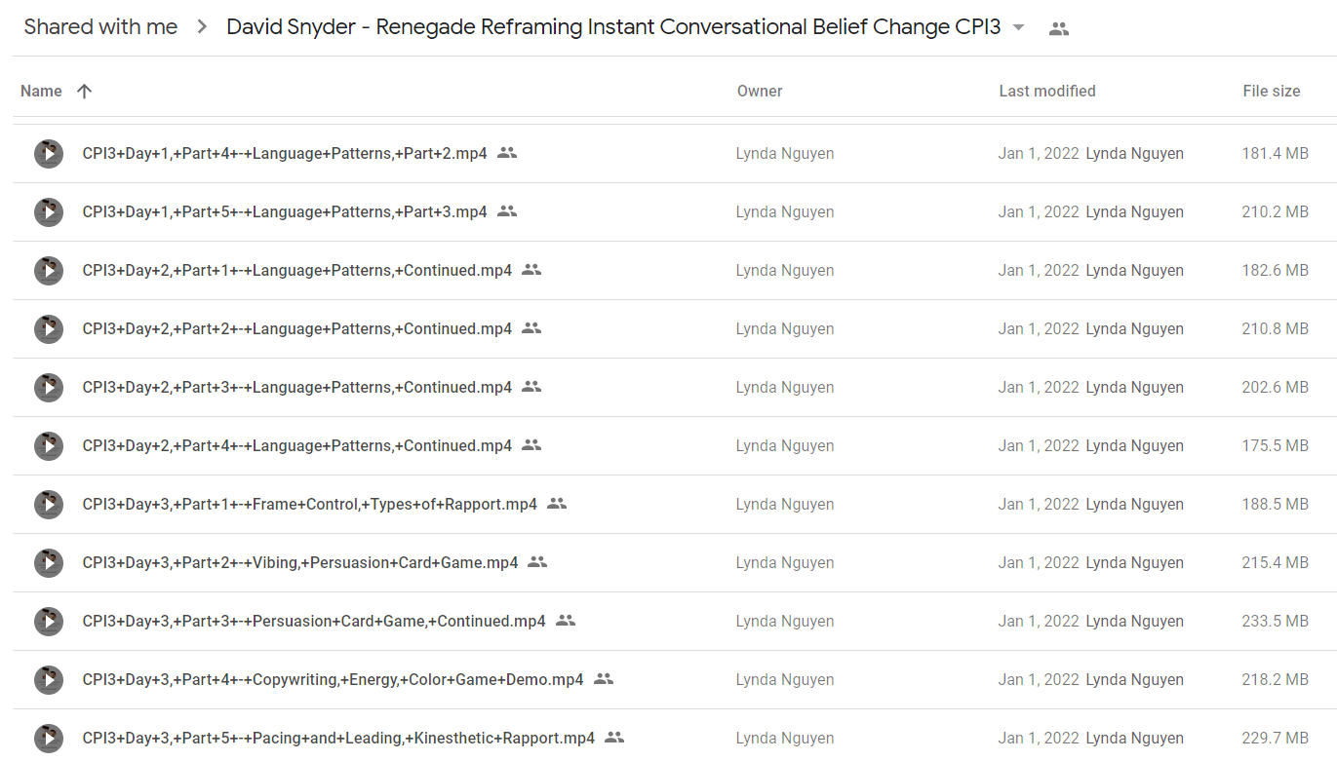Image resolution: width=1337 pixels, height=761 pixels.
Task: Select CPI3+Day+2,+Part+1 Language Patterns Continued file
Action: [297, 271]
